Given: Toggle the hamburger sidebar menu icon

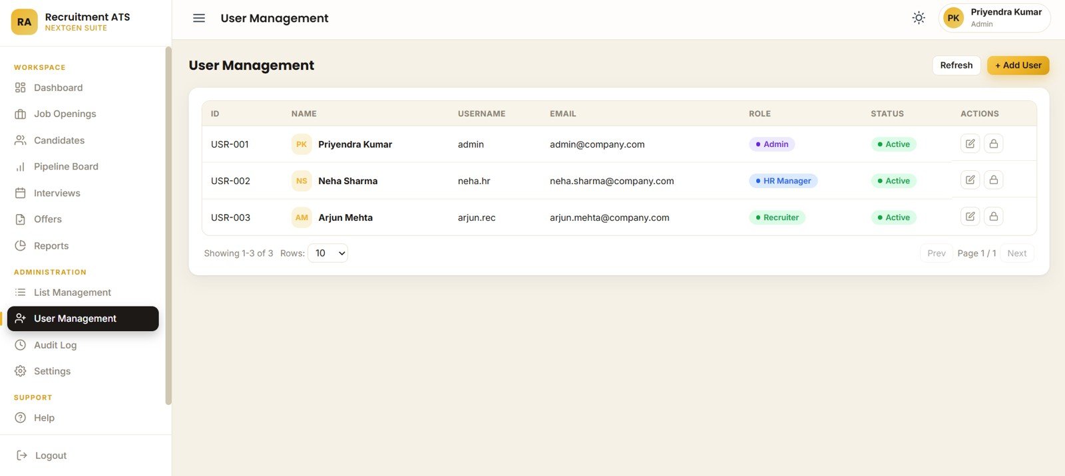Looking at the screenshot, I should point(198,18).
